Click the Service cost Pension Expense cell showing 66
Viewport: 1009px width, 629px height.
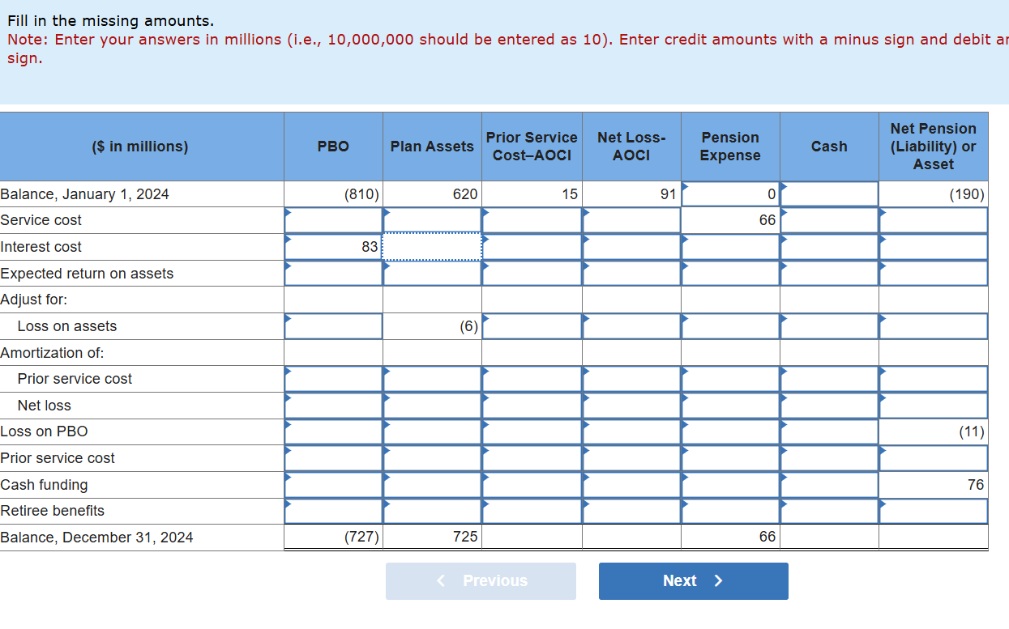coord(729,219)
